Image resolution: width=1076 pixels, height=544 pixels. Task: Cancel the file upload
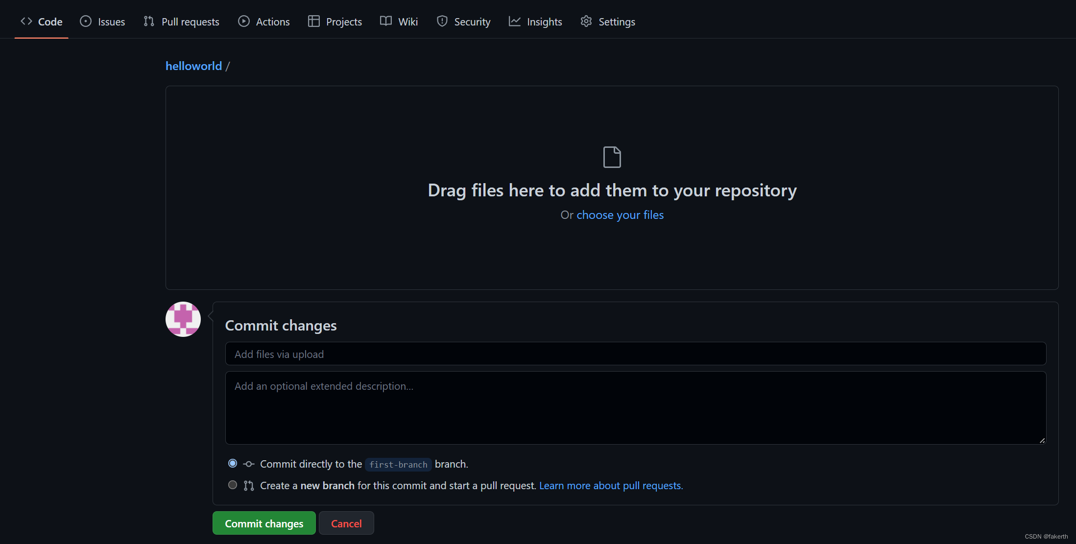tap(346, 523)
